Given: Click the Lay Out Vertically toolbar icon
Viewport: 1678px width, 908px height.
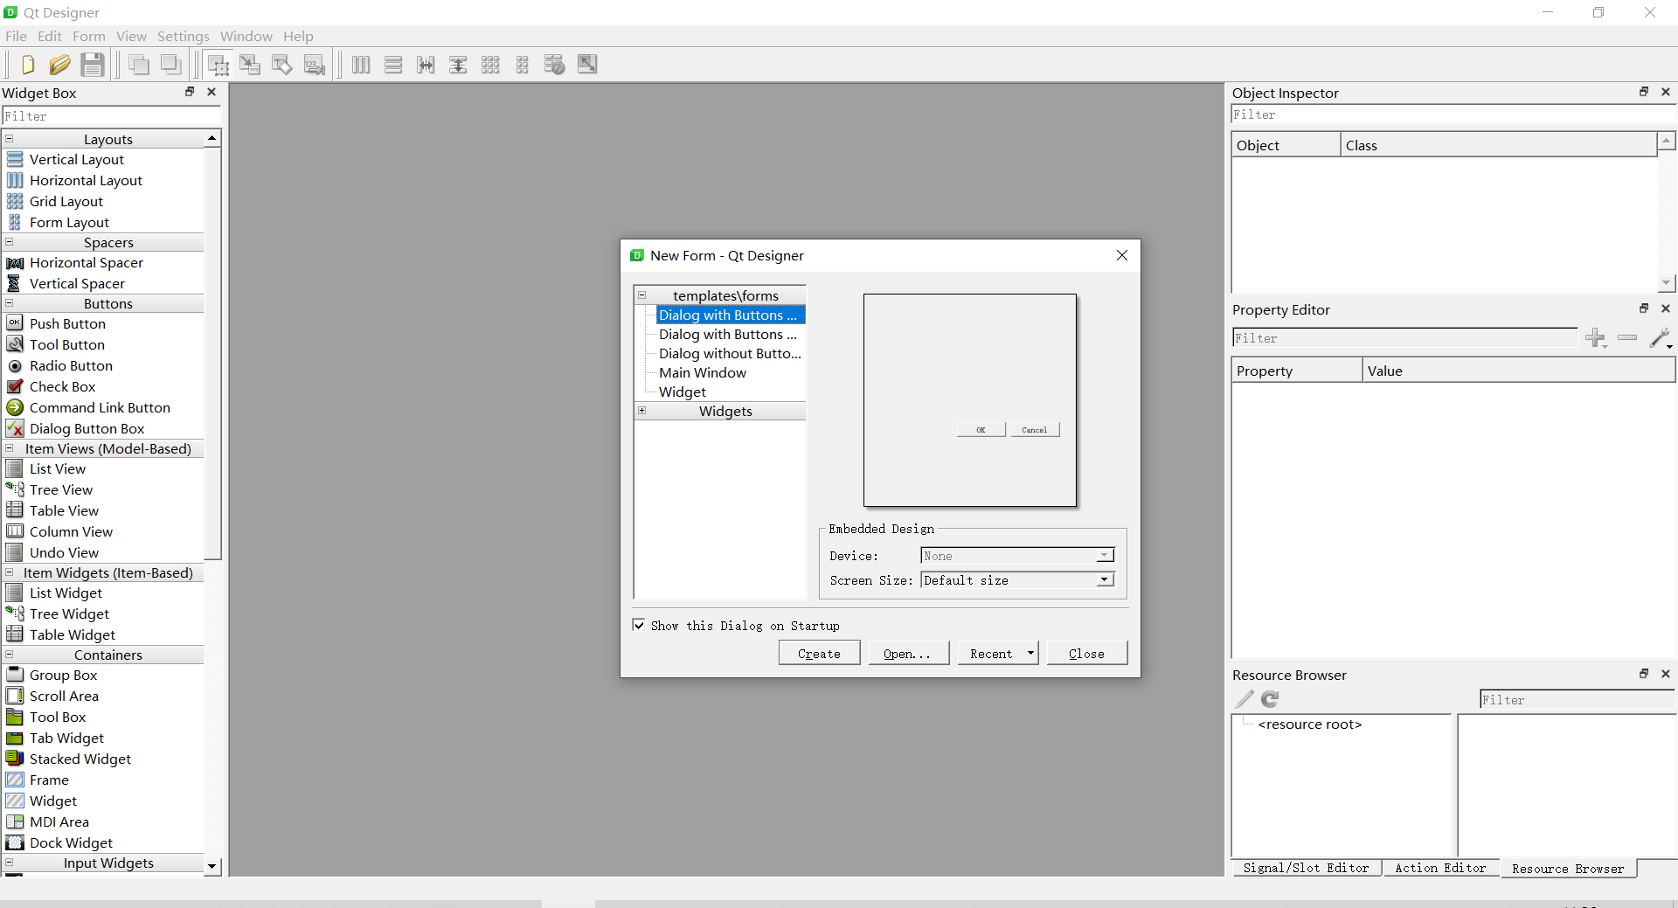Looking at the screenshot, I should (x=393, y=65).
